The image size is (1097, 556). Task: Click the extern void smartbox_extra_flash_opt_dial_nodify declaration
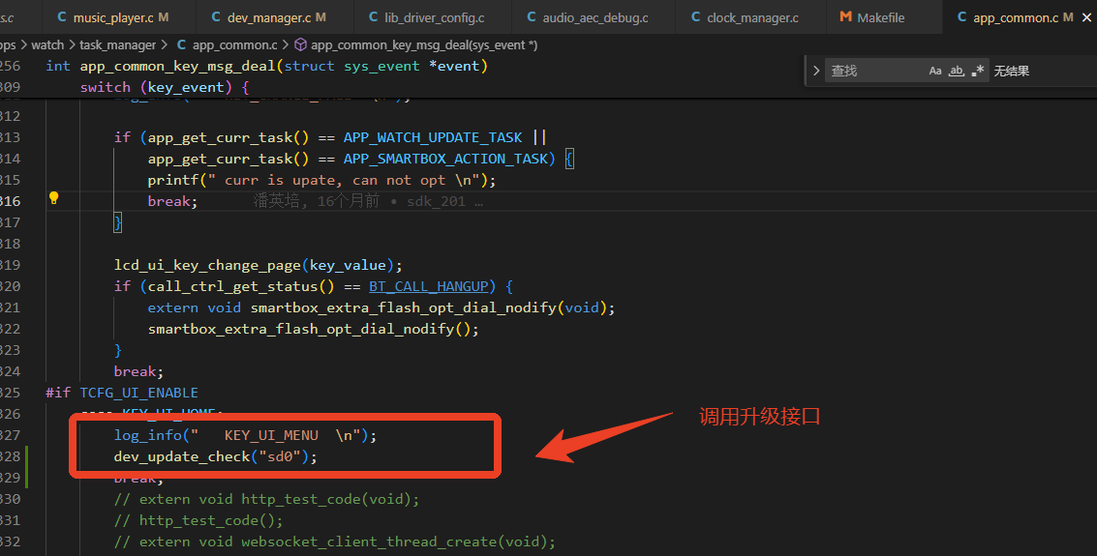click(381, 308)
